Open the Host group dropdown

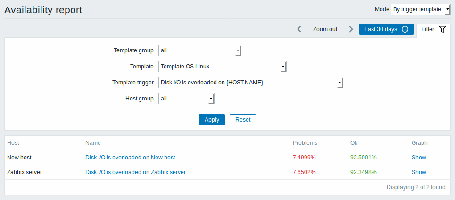pyautogui.click(x=186, y=99)
